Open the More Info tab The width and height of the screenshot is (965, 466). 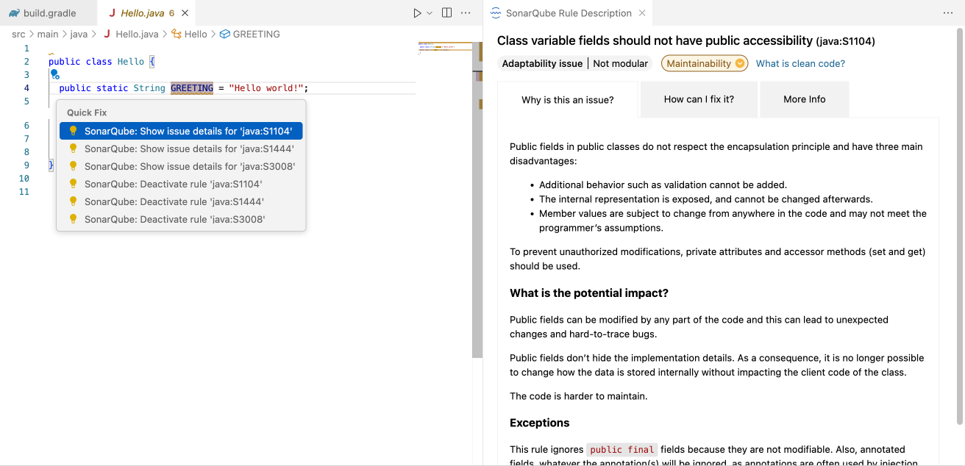pos(805,99)
